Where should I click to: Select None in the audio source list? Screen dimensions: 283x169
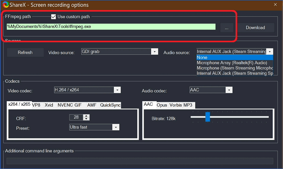(235, 58)
